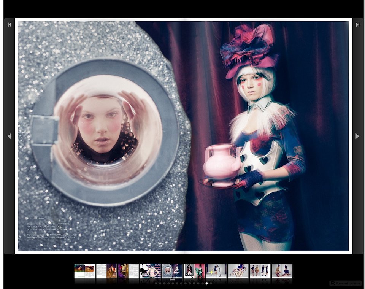Select the thumbnail with text page and accordion

106,270
